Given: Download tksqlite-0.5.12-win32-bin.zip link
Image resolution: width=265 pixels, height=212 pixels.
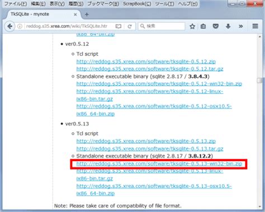Looking at the screenshot, I should pyautogui.click(x=159, y=84).
